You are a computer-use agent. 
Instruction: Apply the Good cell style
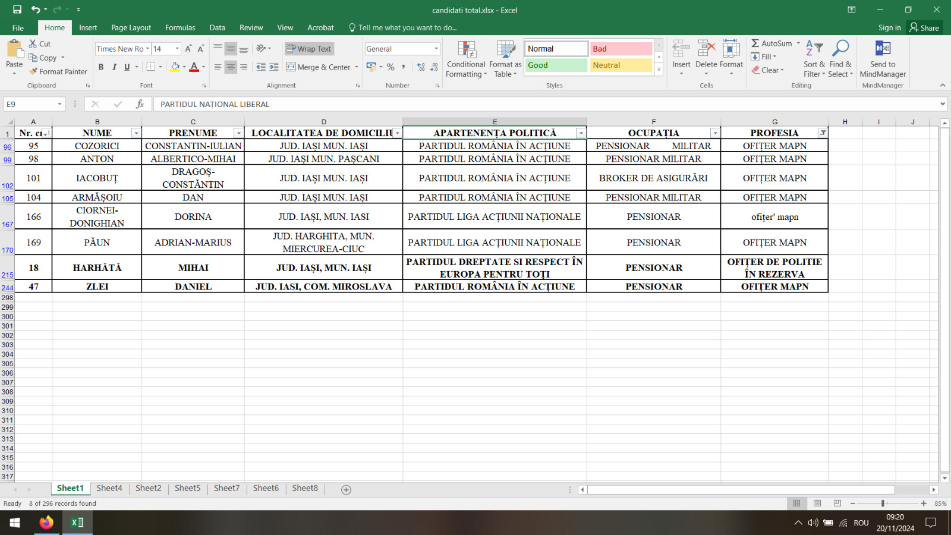click(x=556, y=65)
